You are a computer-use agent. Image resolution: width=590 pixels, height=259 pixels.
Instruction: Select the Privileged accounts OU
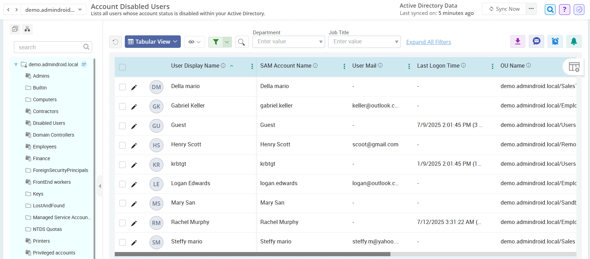[x=54, y=253]
